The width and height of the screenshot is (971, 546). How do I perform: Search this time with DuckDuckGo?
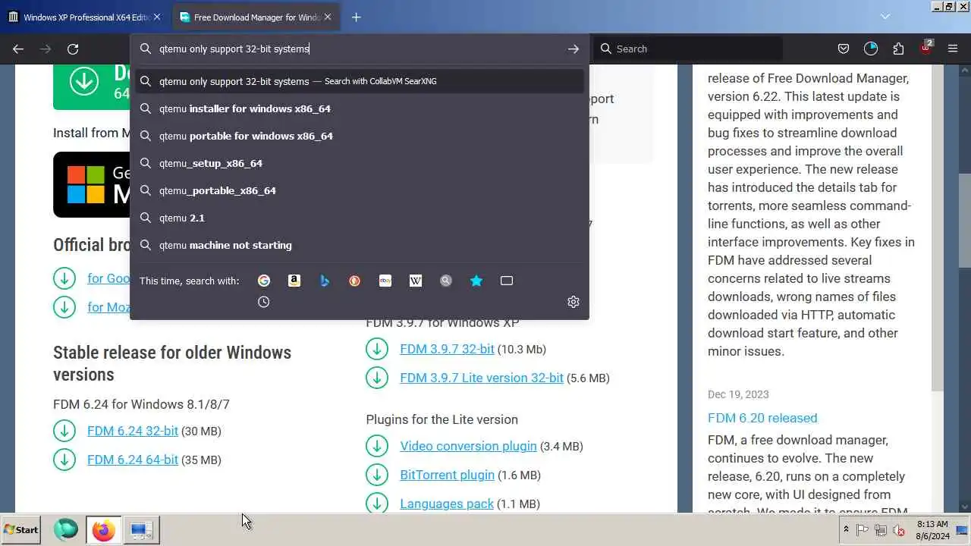354,281
